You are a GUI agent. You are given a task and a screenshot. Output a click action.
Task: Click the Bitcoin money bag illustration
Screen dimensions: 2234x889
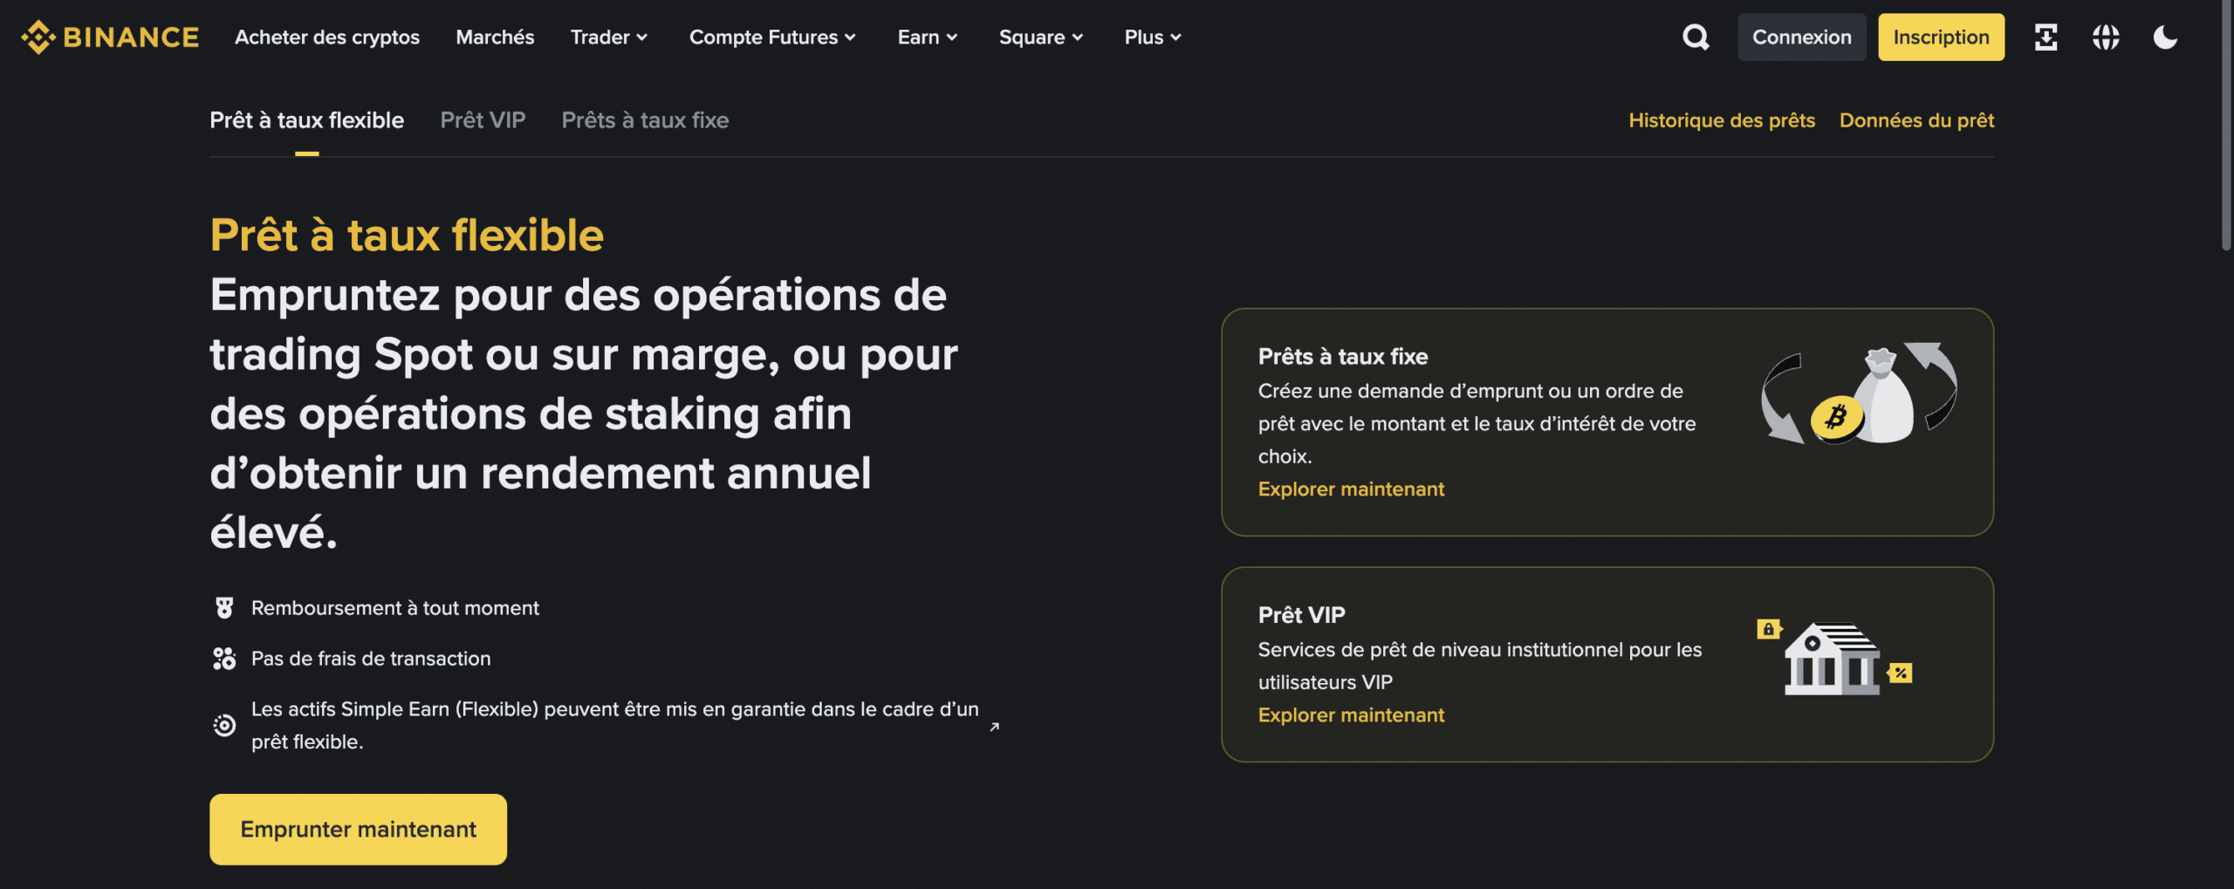[x=1858, y=395]
